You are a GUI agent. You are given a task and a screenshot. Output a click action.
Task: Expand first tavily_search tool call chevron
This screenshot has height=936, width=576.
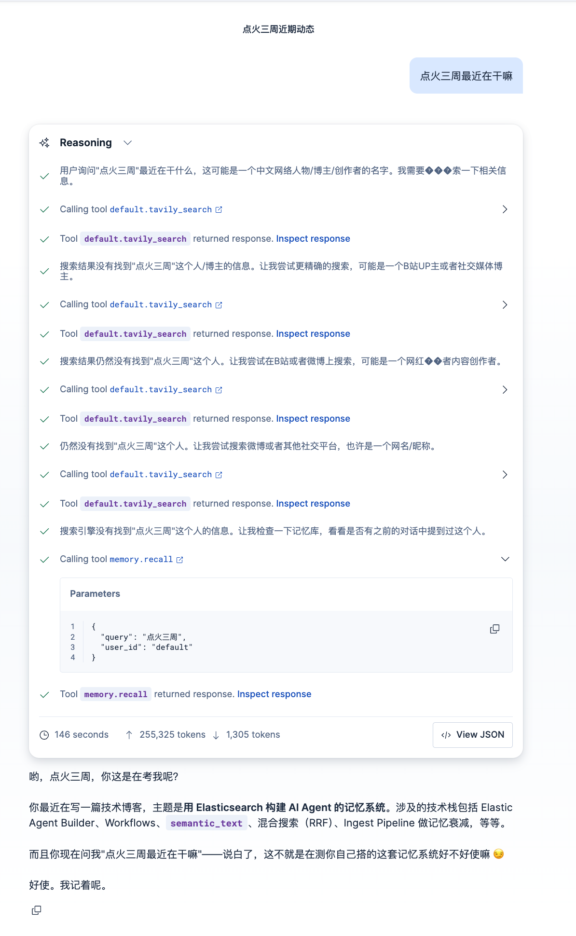505,209
